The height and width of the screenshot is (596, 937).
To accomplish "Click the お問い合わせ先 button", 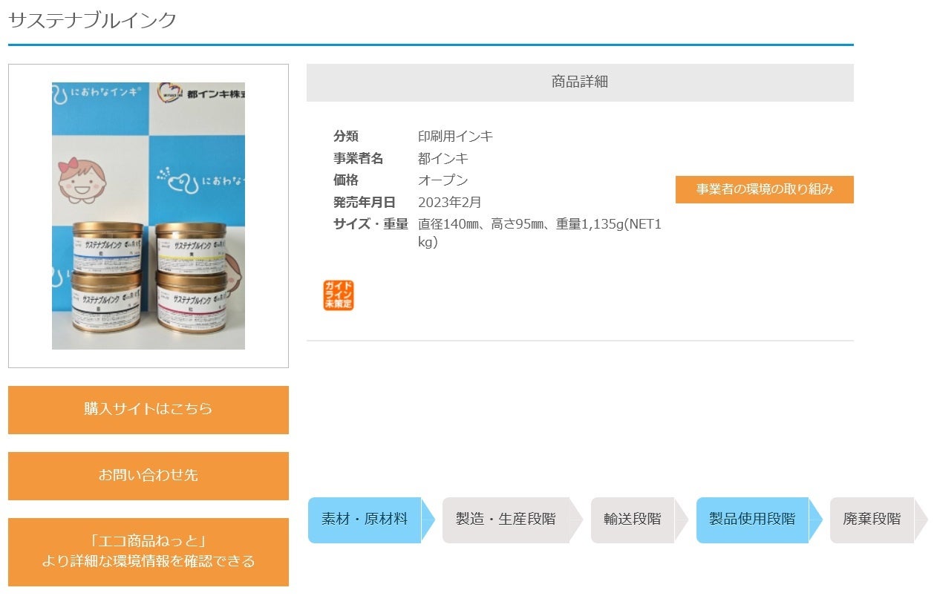I will coord(148,476).
